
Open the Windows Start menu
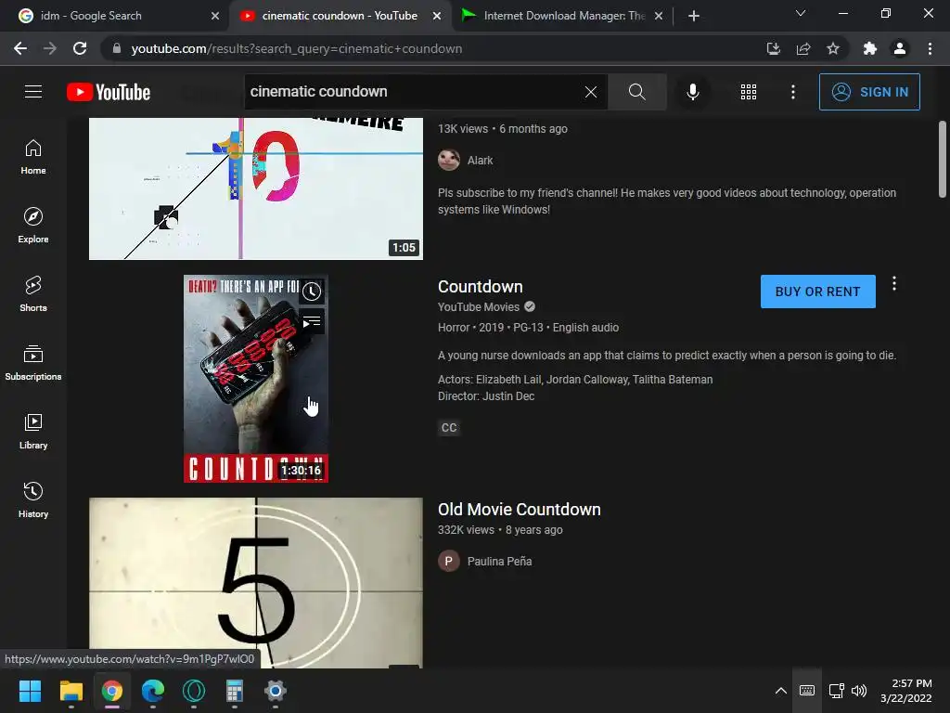(30, 691)
